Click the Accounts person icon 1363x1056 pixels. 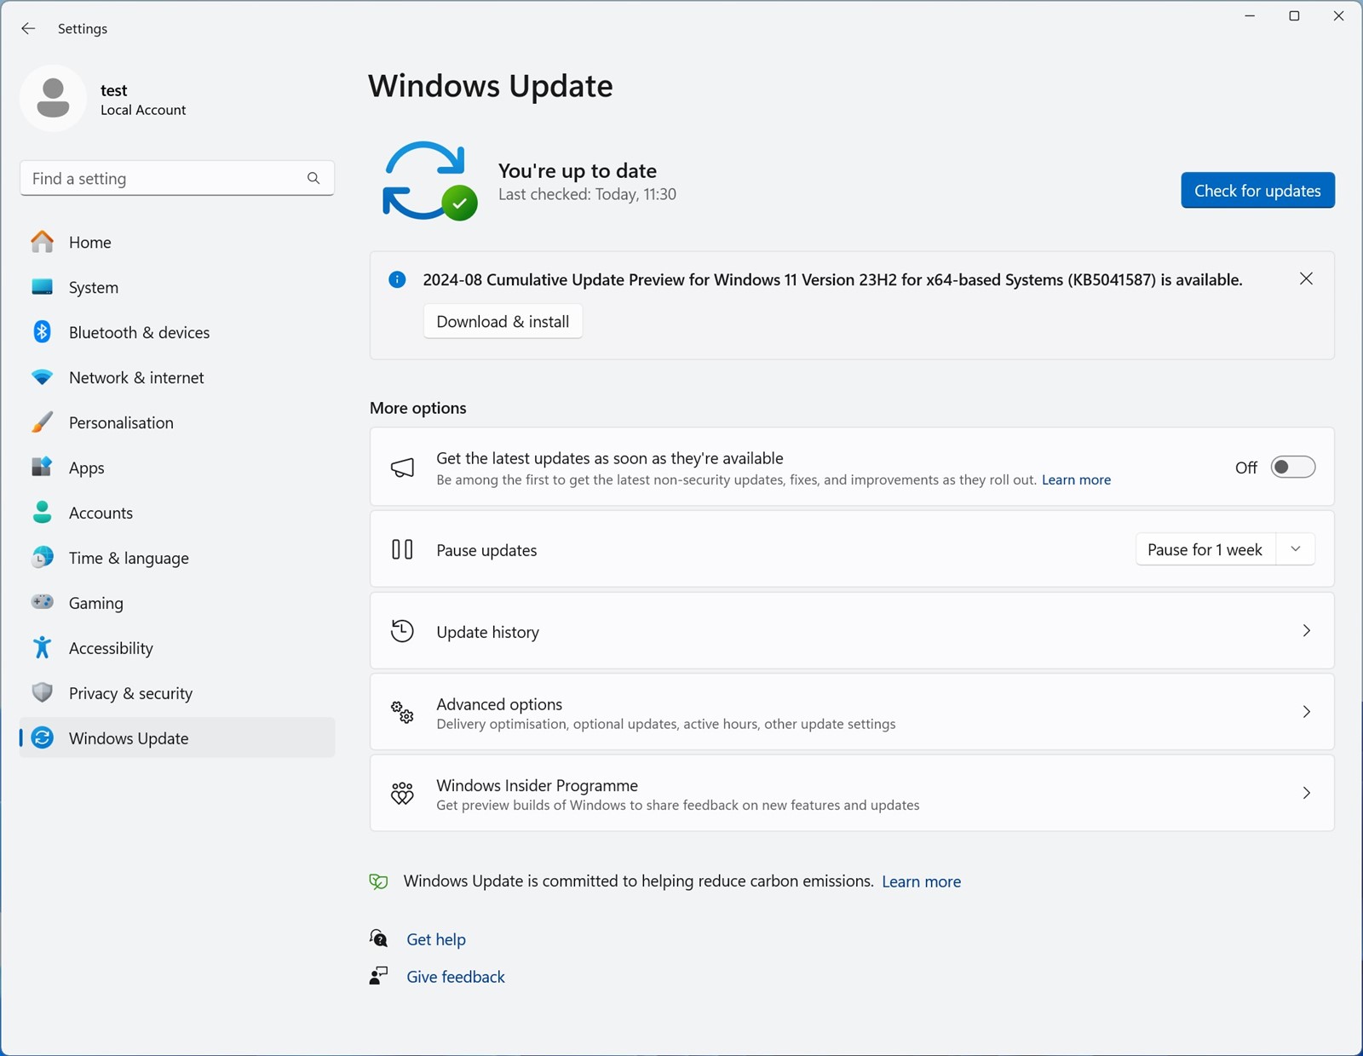coord(42,513)
